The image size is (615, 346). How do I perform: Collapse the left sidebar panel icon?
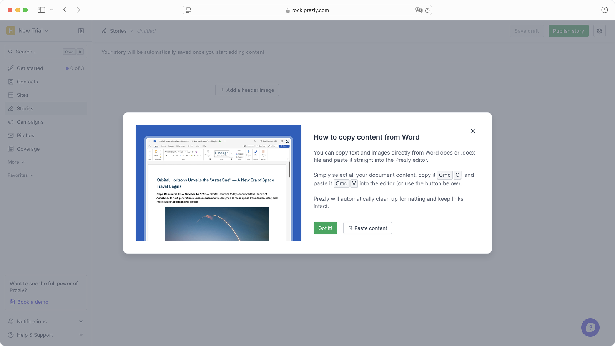tap(81, 31)
